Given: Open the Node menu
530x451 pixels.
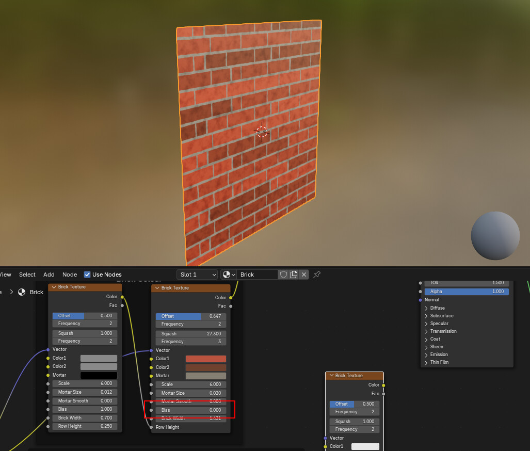Looking at the screenshot, I should tap(70, 275).
